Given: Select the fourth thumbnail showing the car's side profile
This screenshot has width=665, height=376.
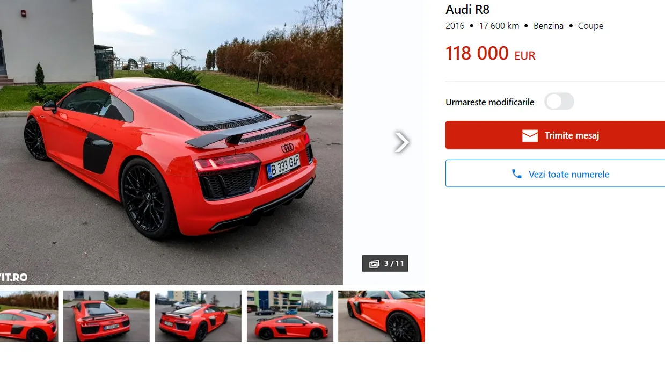Looking at the screenshot, I should pyautogui.click(x=290, y=316).
